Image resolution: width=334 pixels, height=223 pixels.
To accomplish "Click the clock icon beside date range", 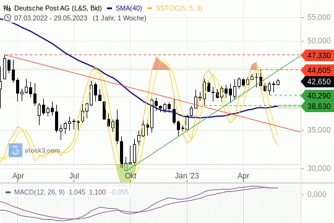I will pyautogui.click(x=7, y=18).
